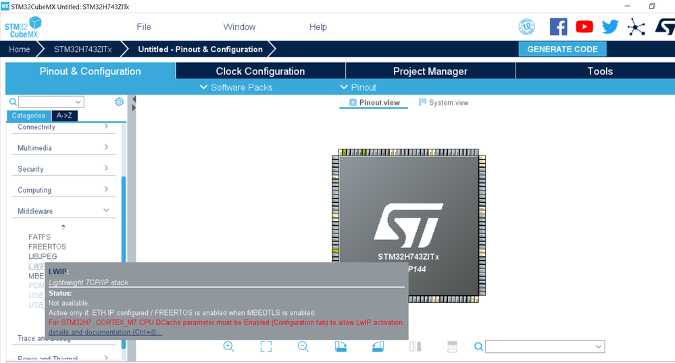675x363 pixels.
Task: Click the split vertical view icon
Action: [416, 346]
